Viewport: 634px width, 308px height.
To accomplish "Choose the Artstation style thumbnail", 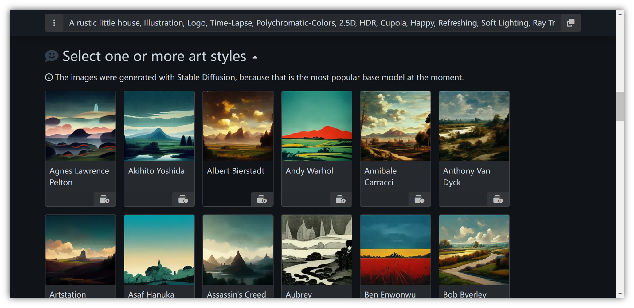I will pos(80,250).
